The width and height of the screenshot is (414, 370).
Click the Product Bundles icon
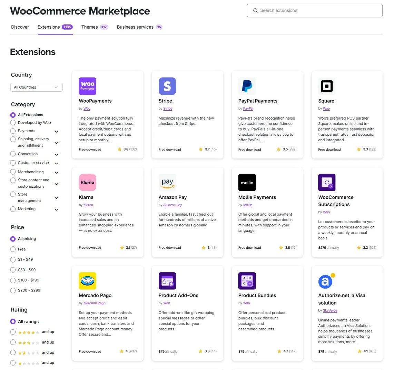(x=247, y=281)
